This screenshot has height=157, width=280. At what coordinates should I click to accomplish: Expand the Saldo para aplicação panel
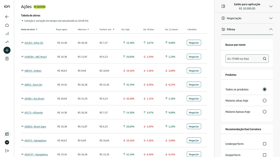[x=271, y=6]
